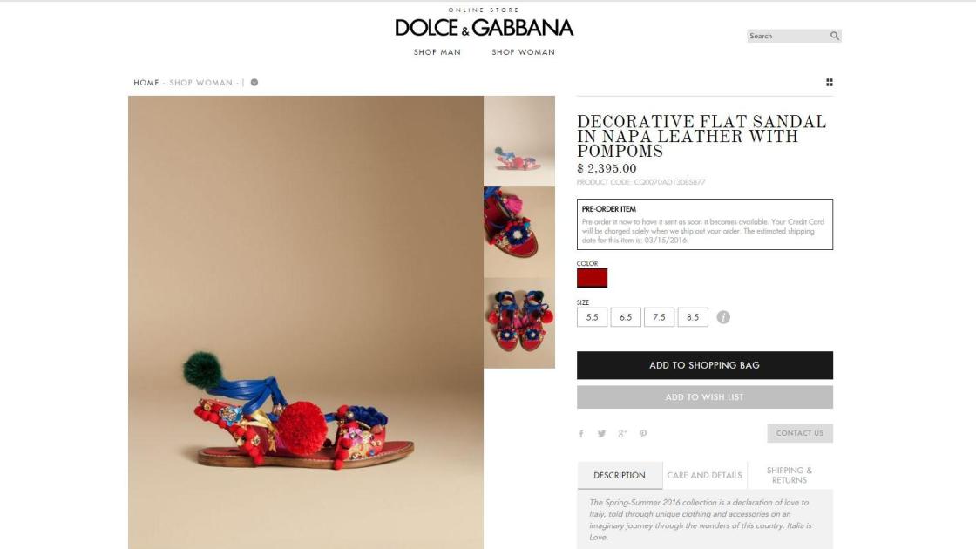Choose size 8.5
This screenshot has width=976, height=549.
point(693,317)
